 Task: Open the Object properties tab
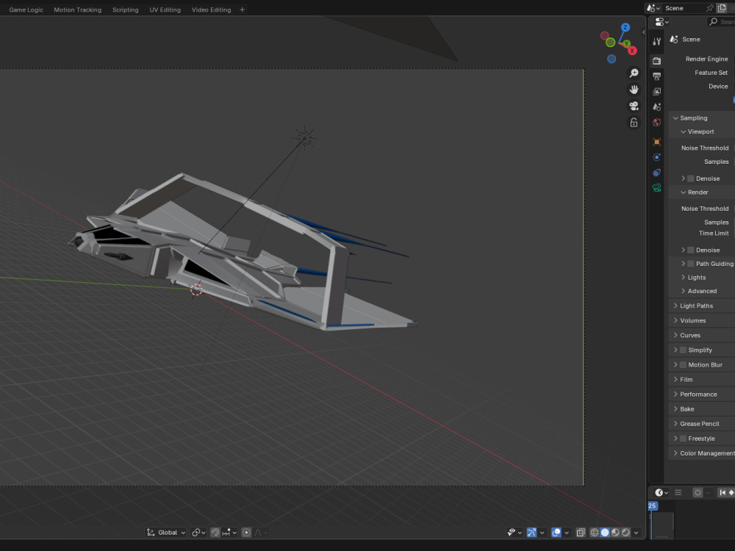click(656, 142)
